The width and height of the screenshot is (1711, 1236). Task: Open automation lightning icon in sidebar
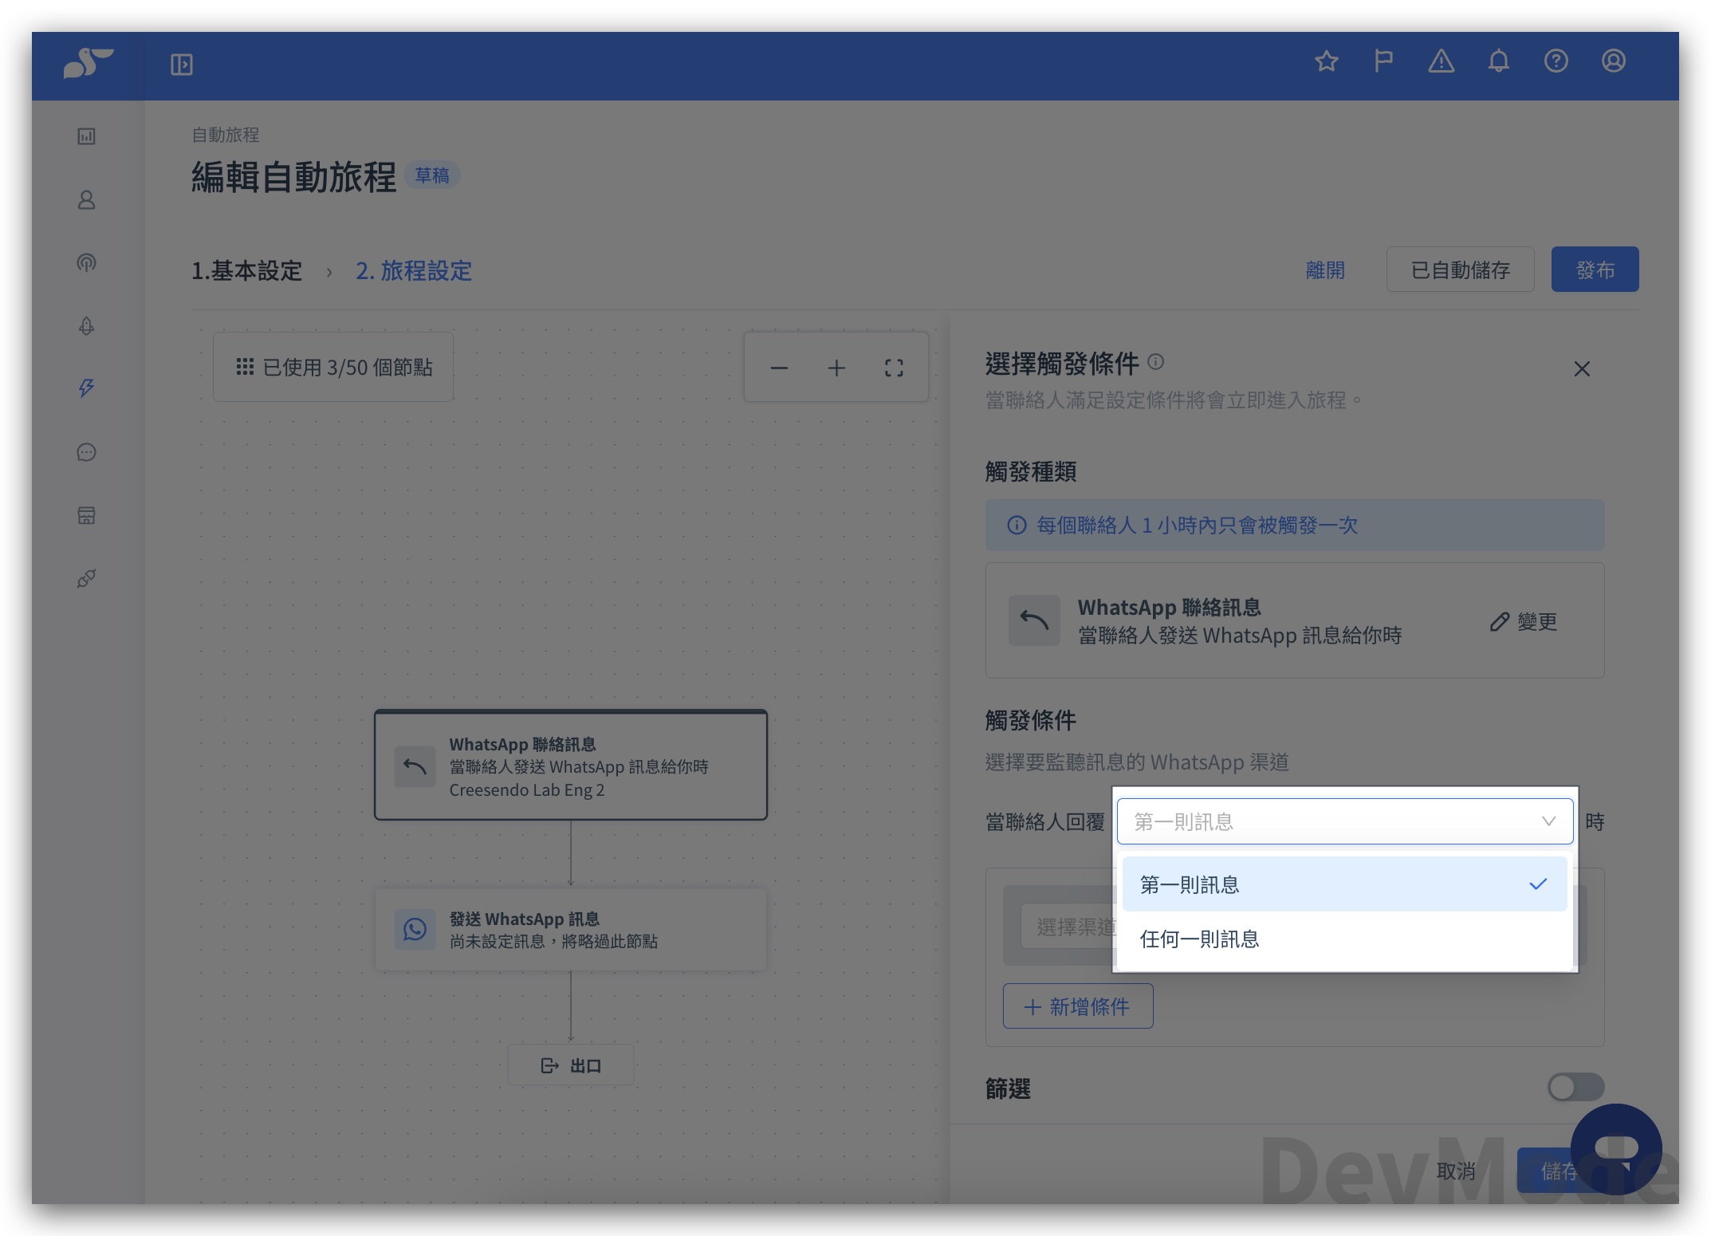(87, 388)
